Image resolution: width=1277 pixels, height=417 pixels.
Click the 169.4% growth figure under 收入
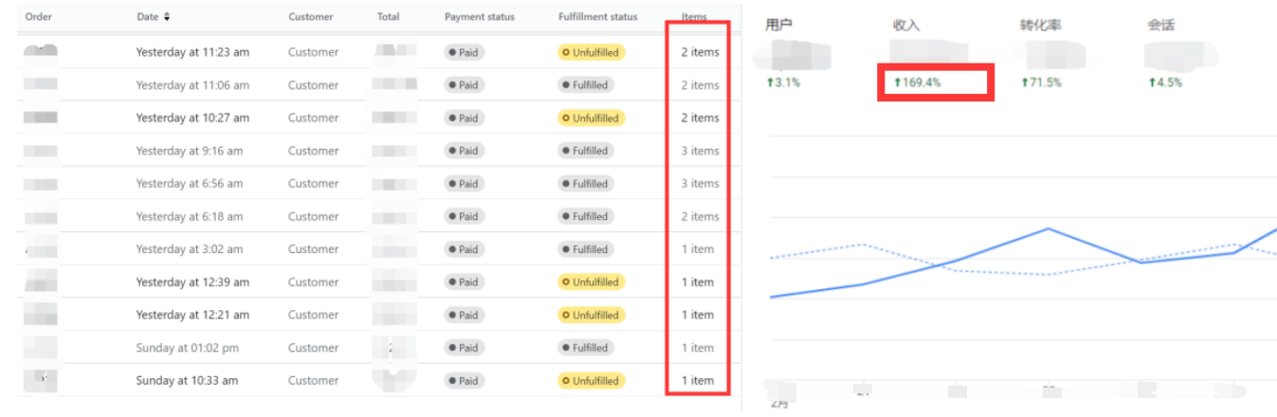(917, 82)
